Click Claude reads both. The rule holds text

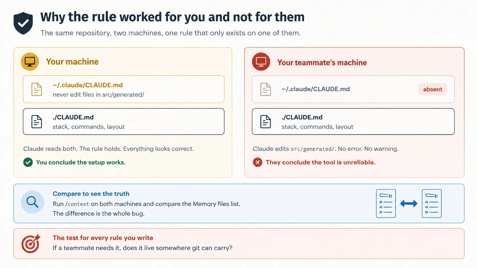(108, 149)
